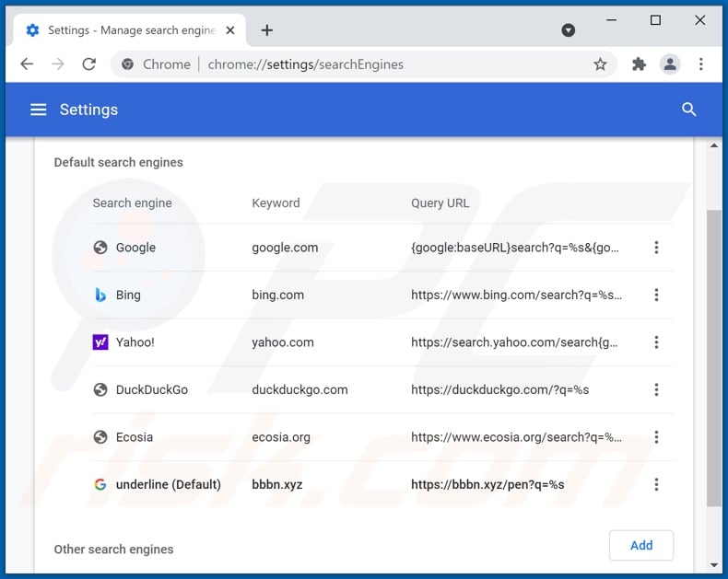
Task: Click the underline entry's G logo
Action: tap(100, 484)
